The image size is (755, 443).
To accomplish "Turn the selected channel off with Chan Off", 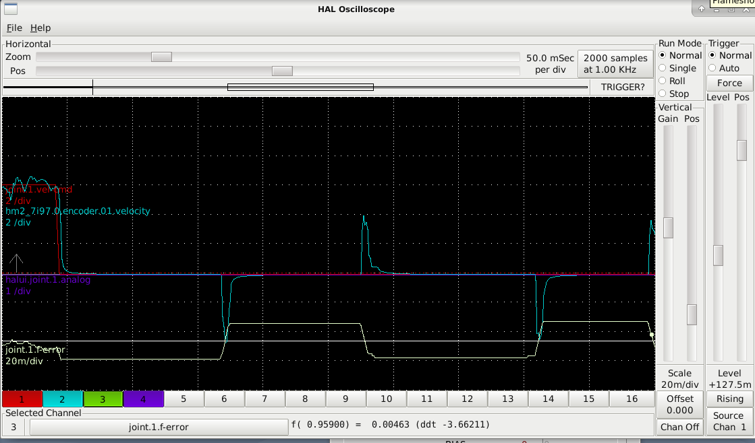I will (680, 427).
